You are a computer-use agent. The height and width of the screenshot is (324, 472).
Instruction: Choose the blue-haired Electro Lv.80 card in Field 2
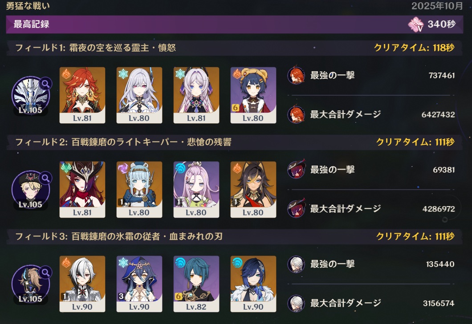click(139, 190)
